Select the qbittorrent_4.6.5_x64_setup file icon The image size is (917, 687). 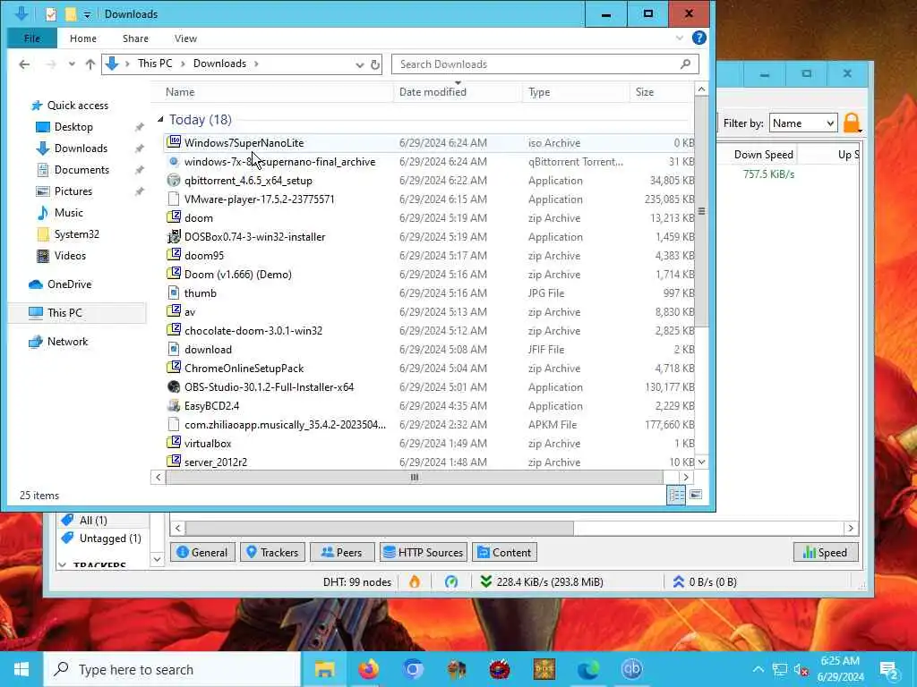174,181
